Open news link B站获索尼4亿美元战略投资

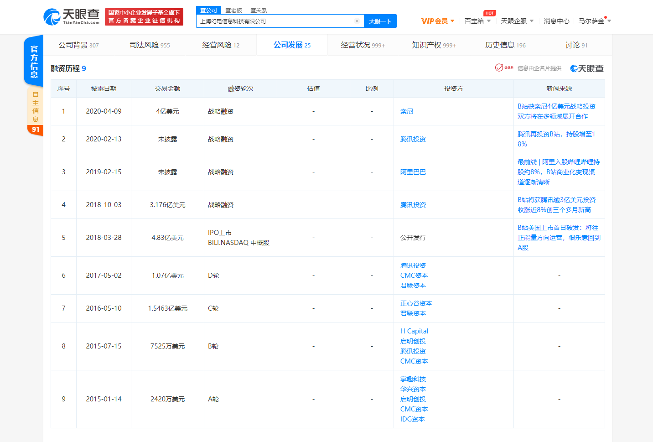pos(556,111)
